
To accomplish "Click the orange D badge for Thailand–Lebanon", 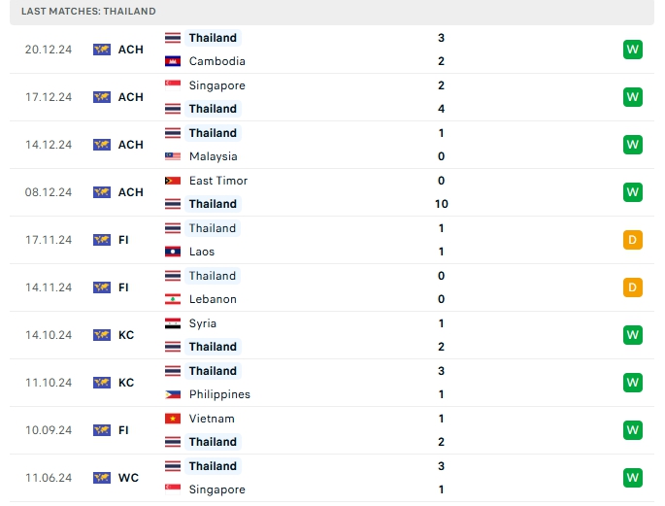I will click(x=633, y=287).
